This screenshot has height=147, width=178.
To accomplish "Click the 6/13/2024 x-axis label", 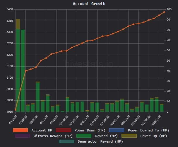I will tap(74, 120).
